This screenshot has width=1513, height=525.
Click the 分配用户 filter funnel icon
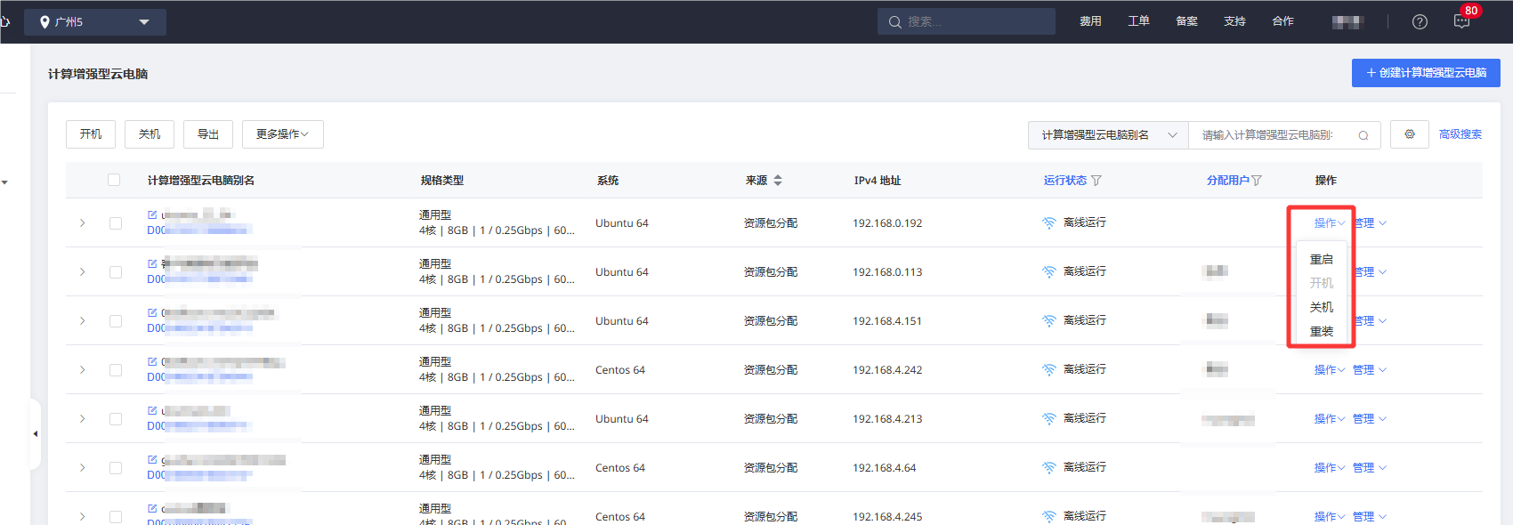1257,181
